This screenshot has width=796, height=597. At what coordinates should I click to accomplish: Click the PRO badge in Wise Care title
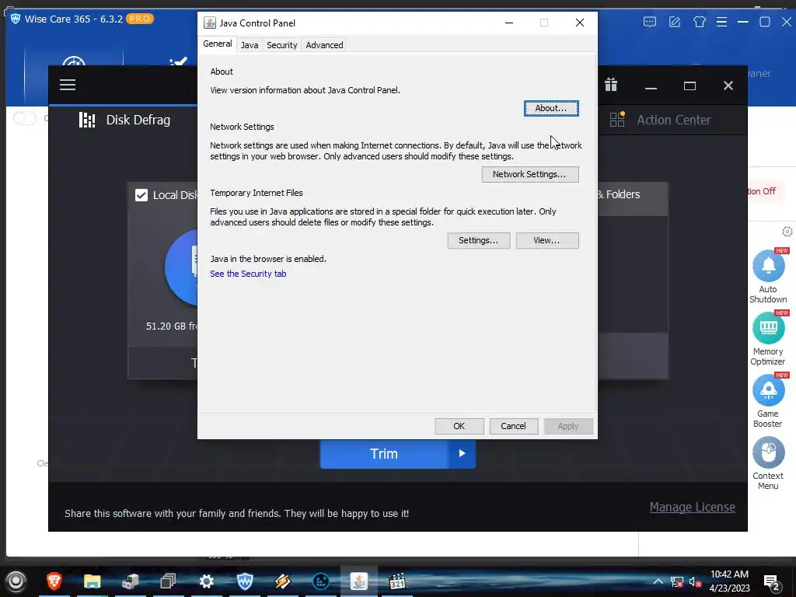tap(140, 19)
